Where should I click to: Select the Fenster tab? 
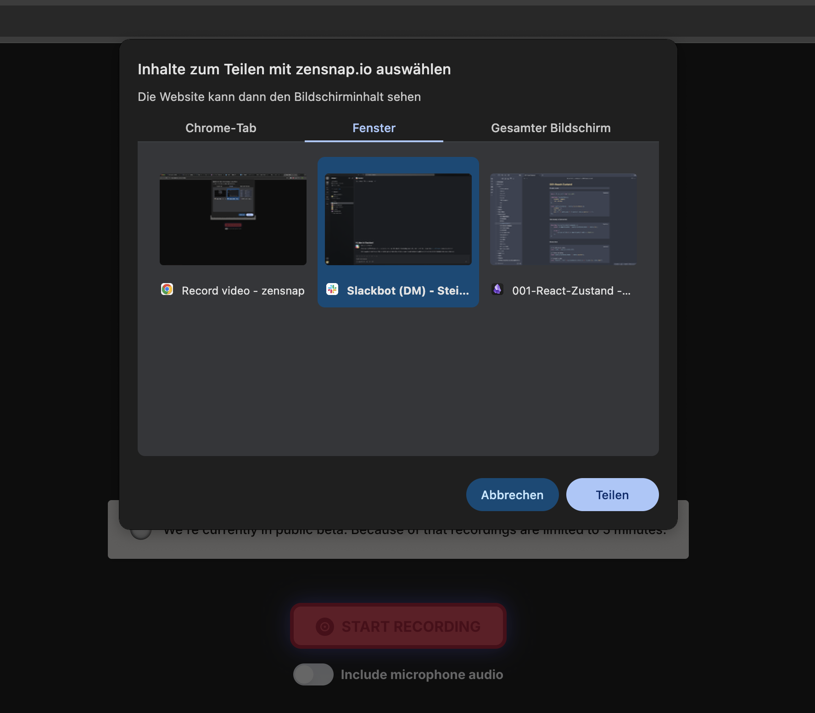374,128
